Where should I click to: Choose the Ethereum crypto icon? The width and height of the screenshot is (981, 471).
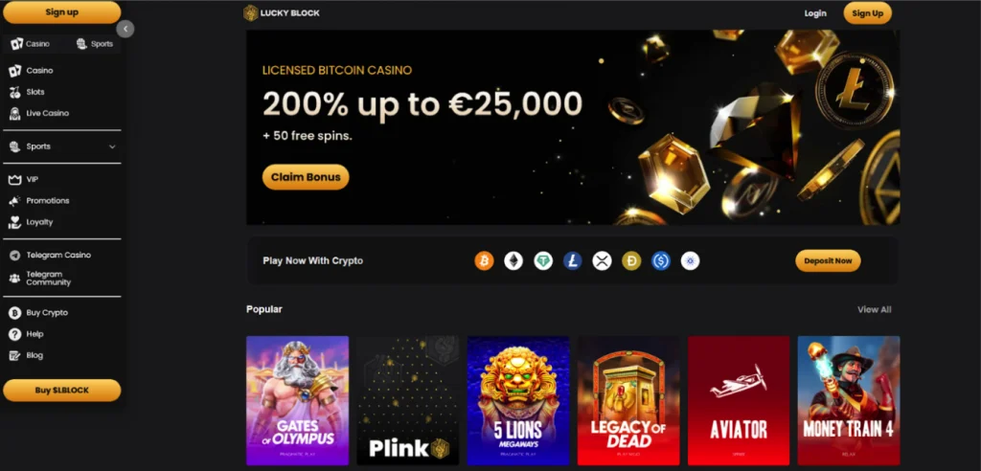(x=513, y=260)
